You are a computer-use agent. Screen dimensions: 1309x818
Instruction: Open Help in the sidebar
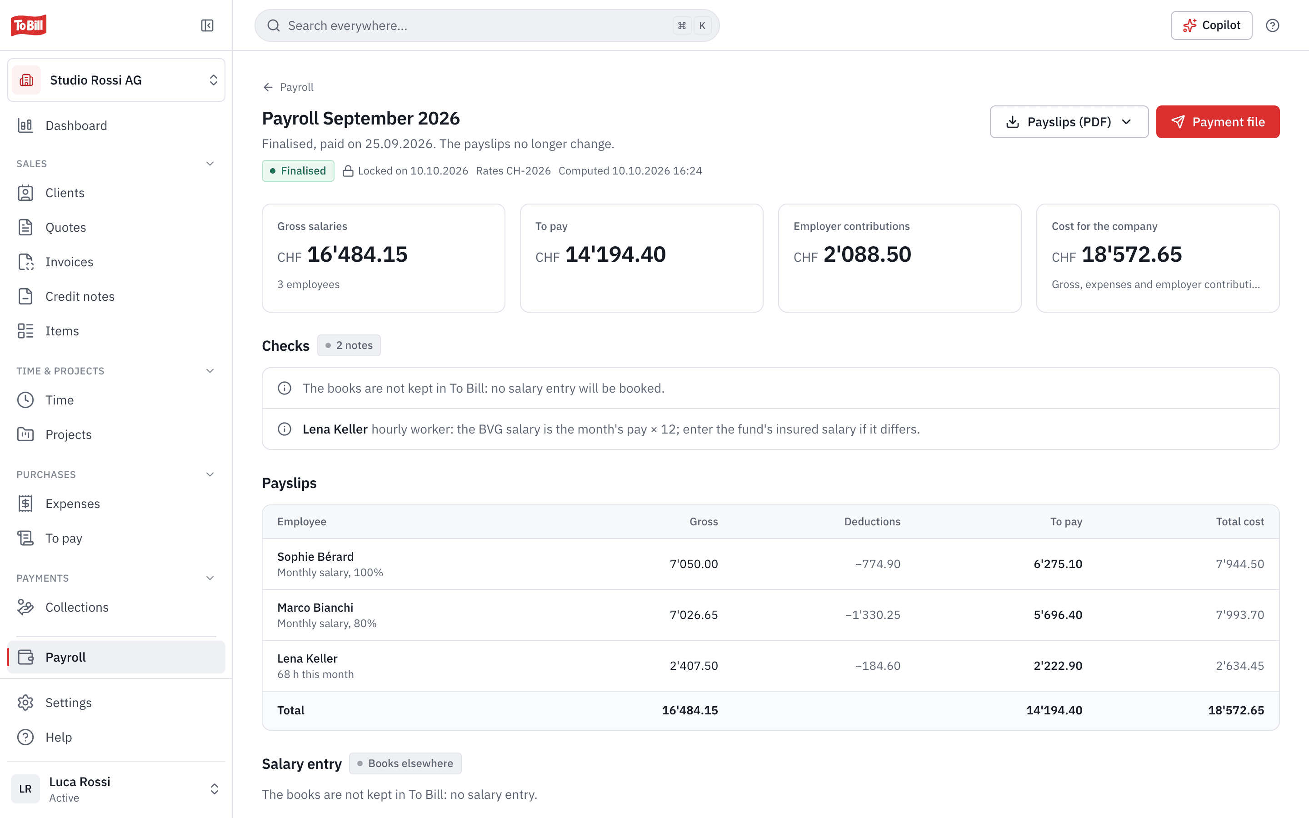click(116, 738)
